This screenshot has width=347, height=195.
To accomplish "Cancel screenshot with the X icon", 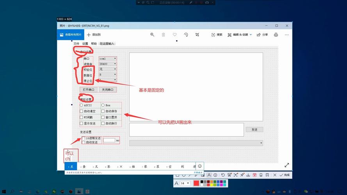I will tap(275, 175).
